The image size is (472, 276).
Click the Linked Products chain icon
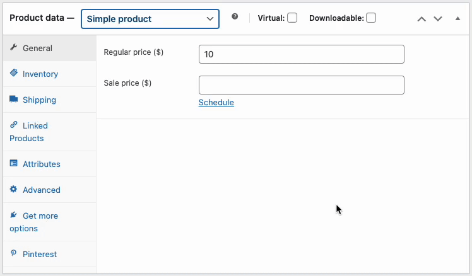tap(13, 125)
